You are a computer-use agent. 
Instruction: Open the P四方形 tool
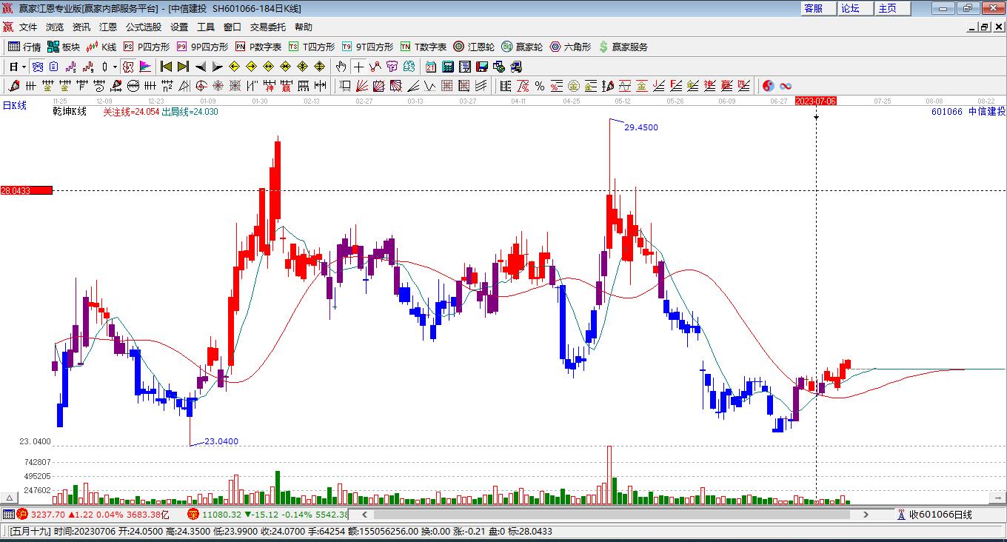(x=147, y=47)
